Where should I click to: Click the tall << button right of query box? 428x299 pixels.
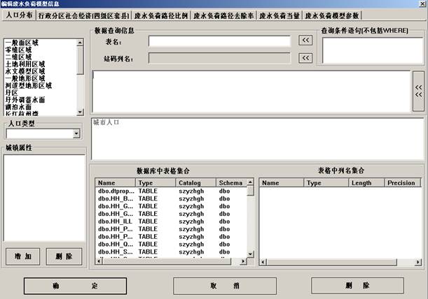[x=418, y=90]
